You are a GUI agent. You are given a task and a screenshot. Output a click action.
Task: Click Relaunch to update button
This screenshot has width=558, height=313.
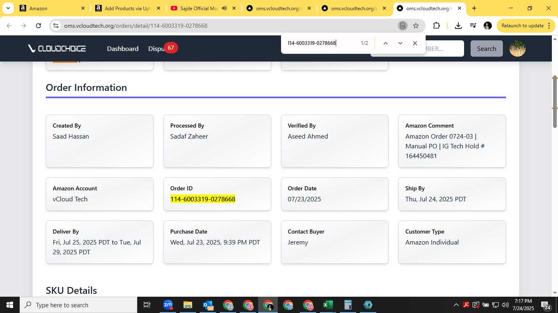(522, 26)
